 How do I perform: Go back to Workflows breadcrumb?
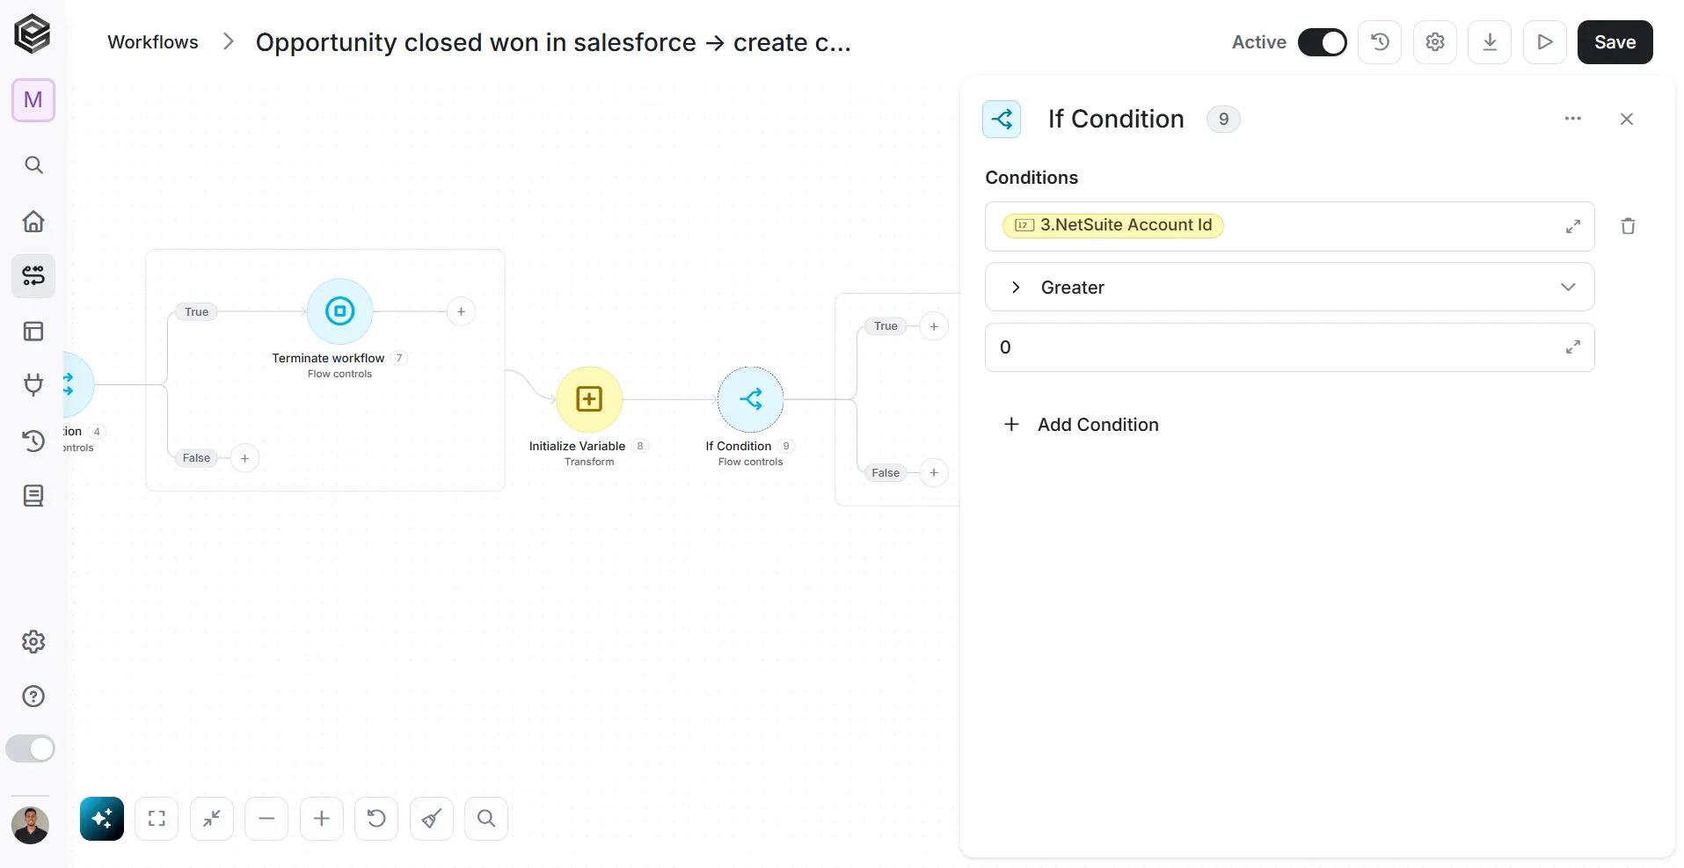coord(153,42)
